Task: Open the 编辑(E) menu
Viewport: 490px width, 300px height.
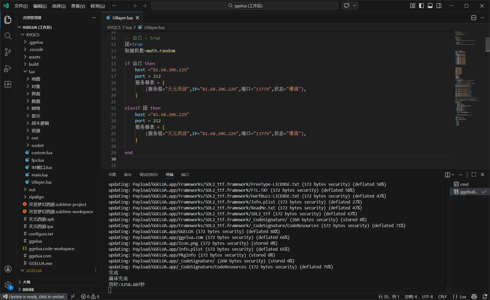Action: [40, 6]
